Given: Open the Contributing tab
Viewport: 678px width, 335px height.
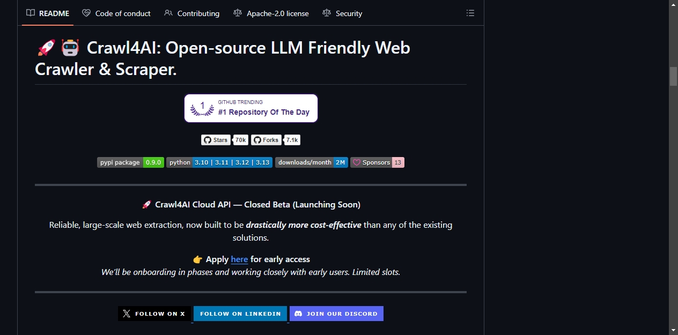Looking at the screenshot, I should click(x=192, y=13).
